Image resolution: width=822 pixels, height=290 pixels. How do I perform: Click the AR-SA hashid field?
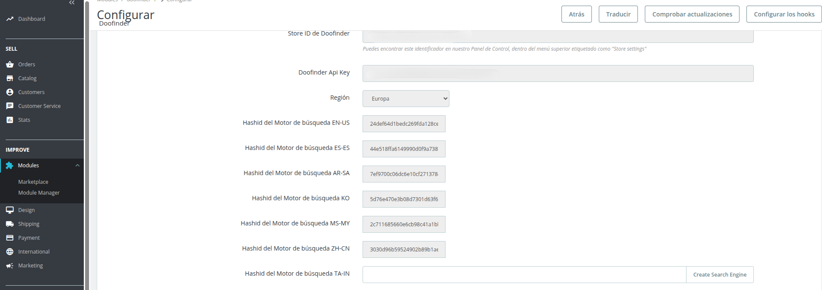[404, 174]
